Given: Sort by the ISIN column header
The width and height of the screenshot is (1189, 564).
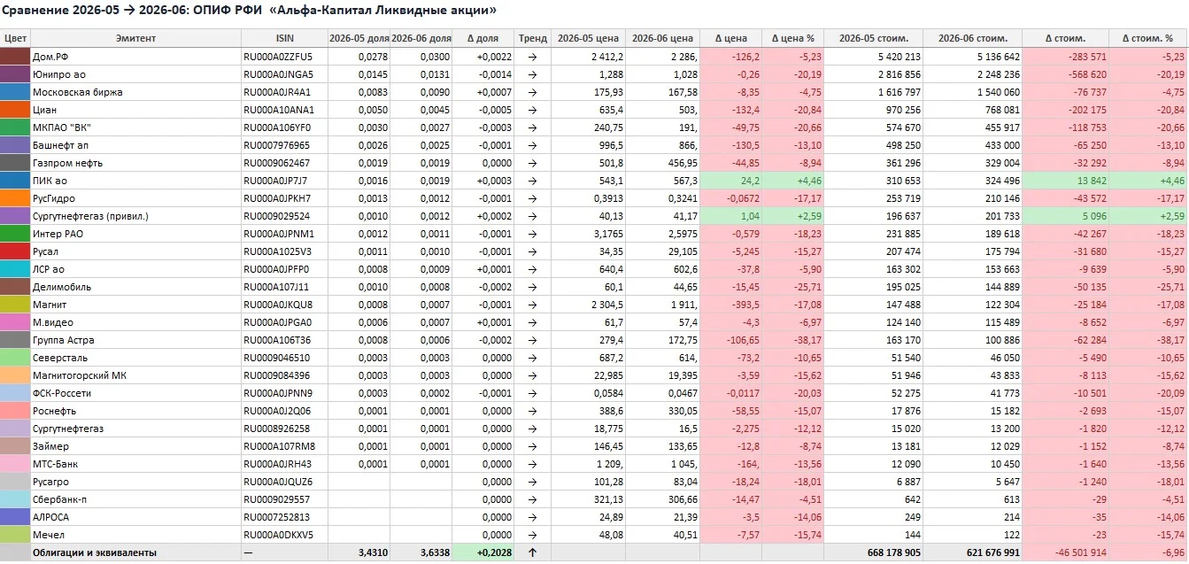Looking at the screenshot, I should pyautogui.click(x=284, y=38).
